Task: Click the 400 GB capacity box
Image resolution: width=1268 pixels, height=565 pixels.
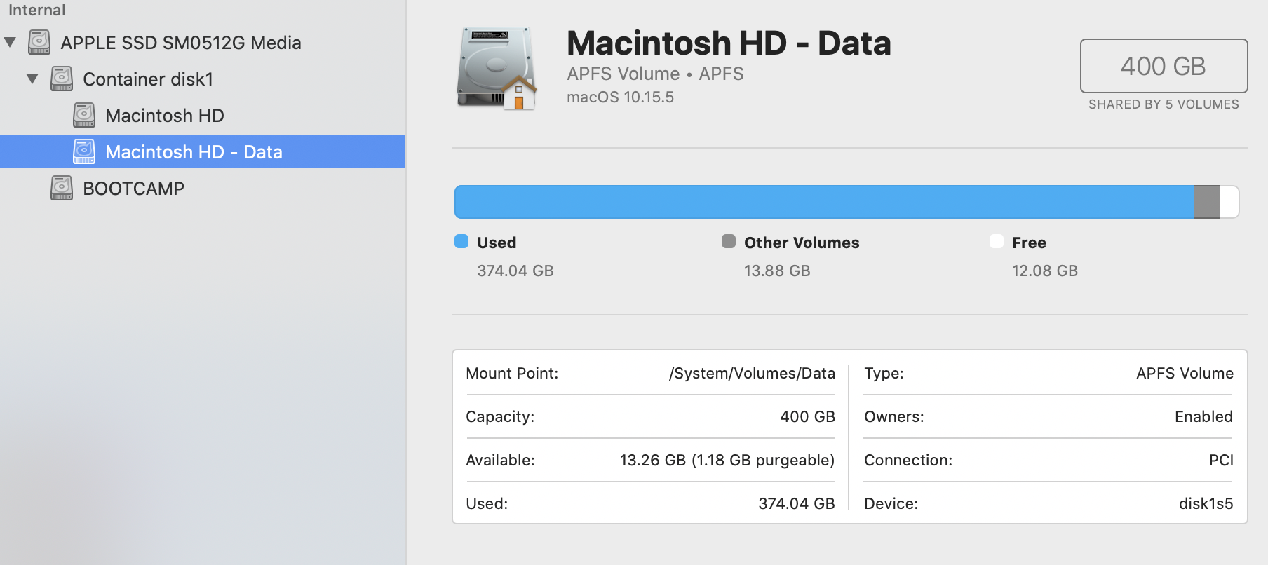Action: coord(1164,66)
